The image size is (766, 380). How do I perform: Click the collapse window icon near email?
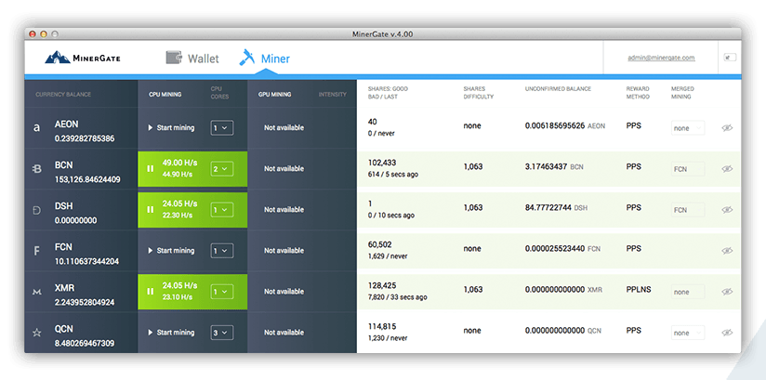[x=730, y=58]
